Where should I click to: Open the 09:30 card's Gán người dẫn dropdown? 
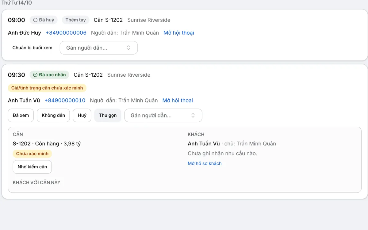163,115
